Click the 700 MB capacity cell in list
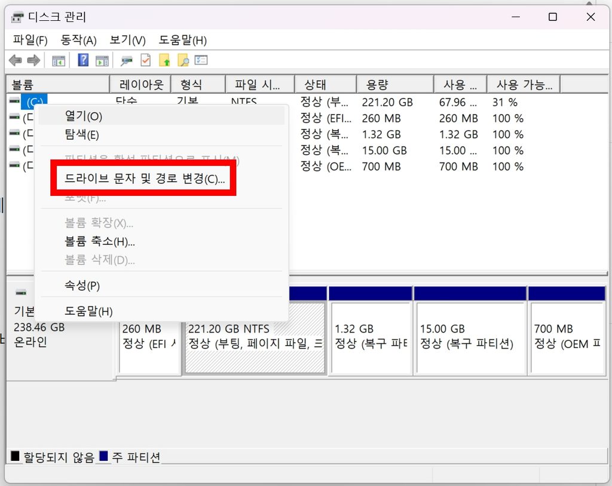The image size is (612, 486). tap(381, 167)
